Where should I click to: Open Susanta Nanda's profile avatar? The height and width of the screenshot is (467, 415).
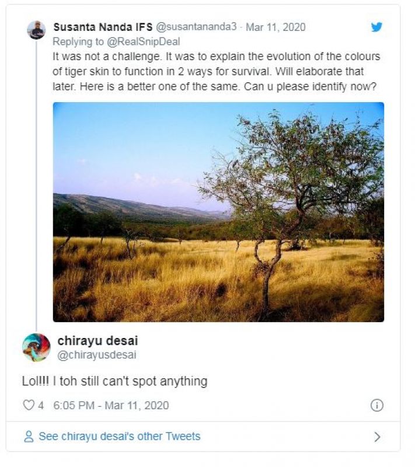point(36,30)
